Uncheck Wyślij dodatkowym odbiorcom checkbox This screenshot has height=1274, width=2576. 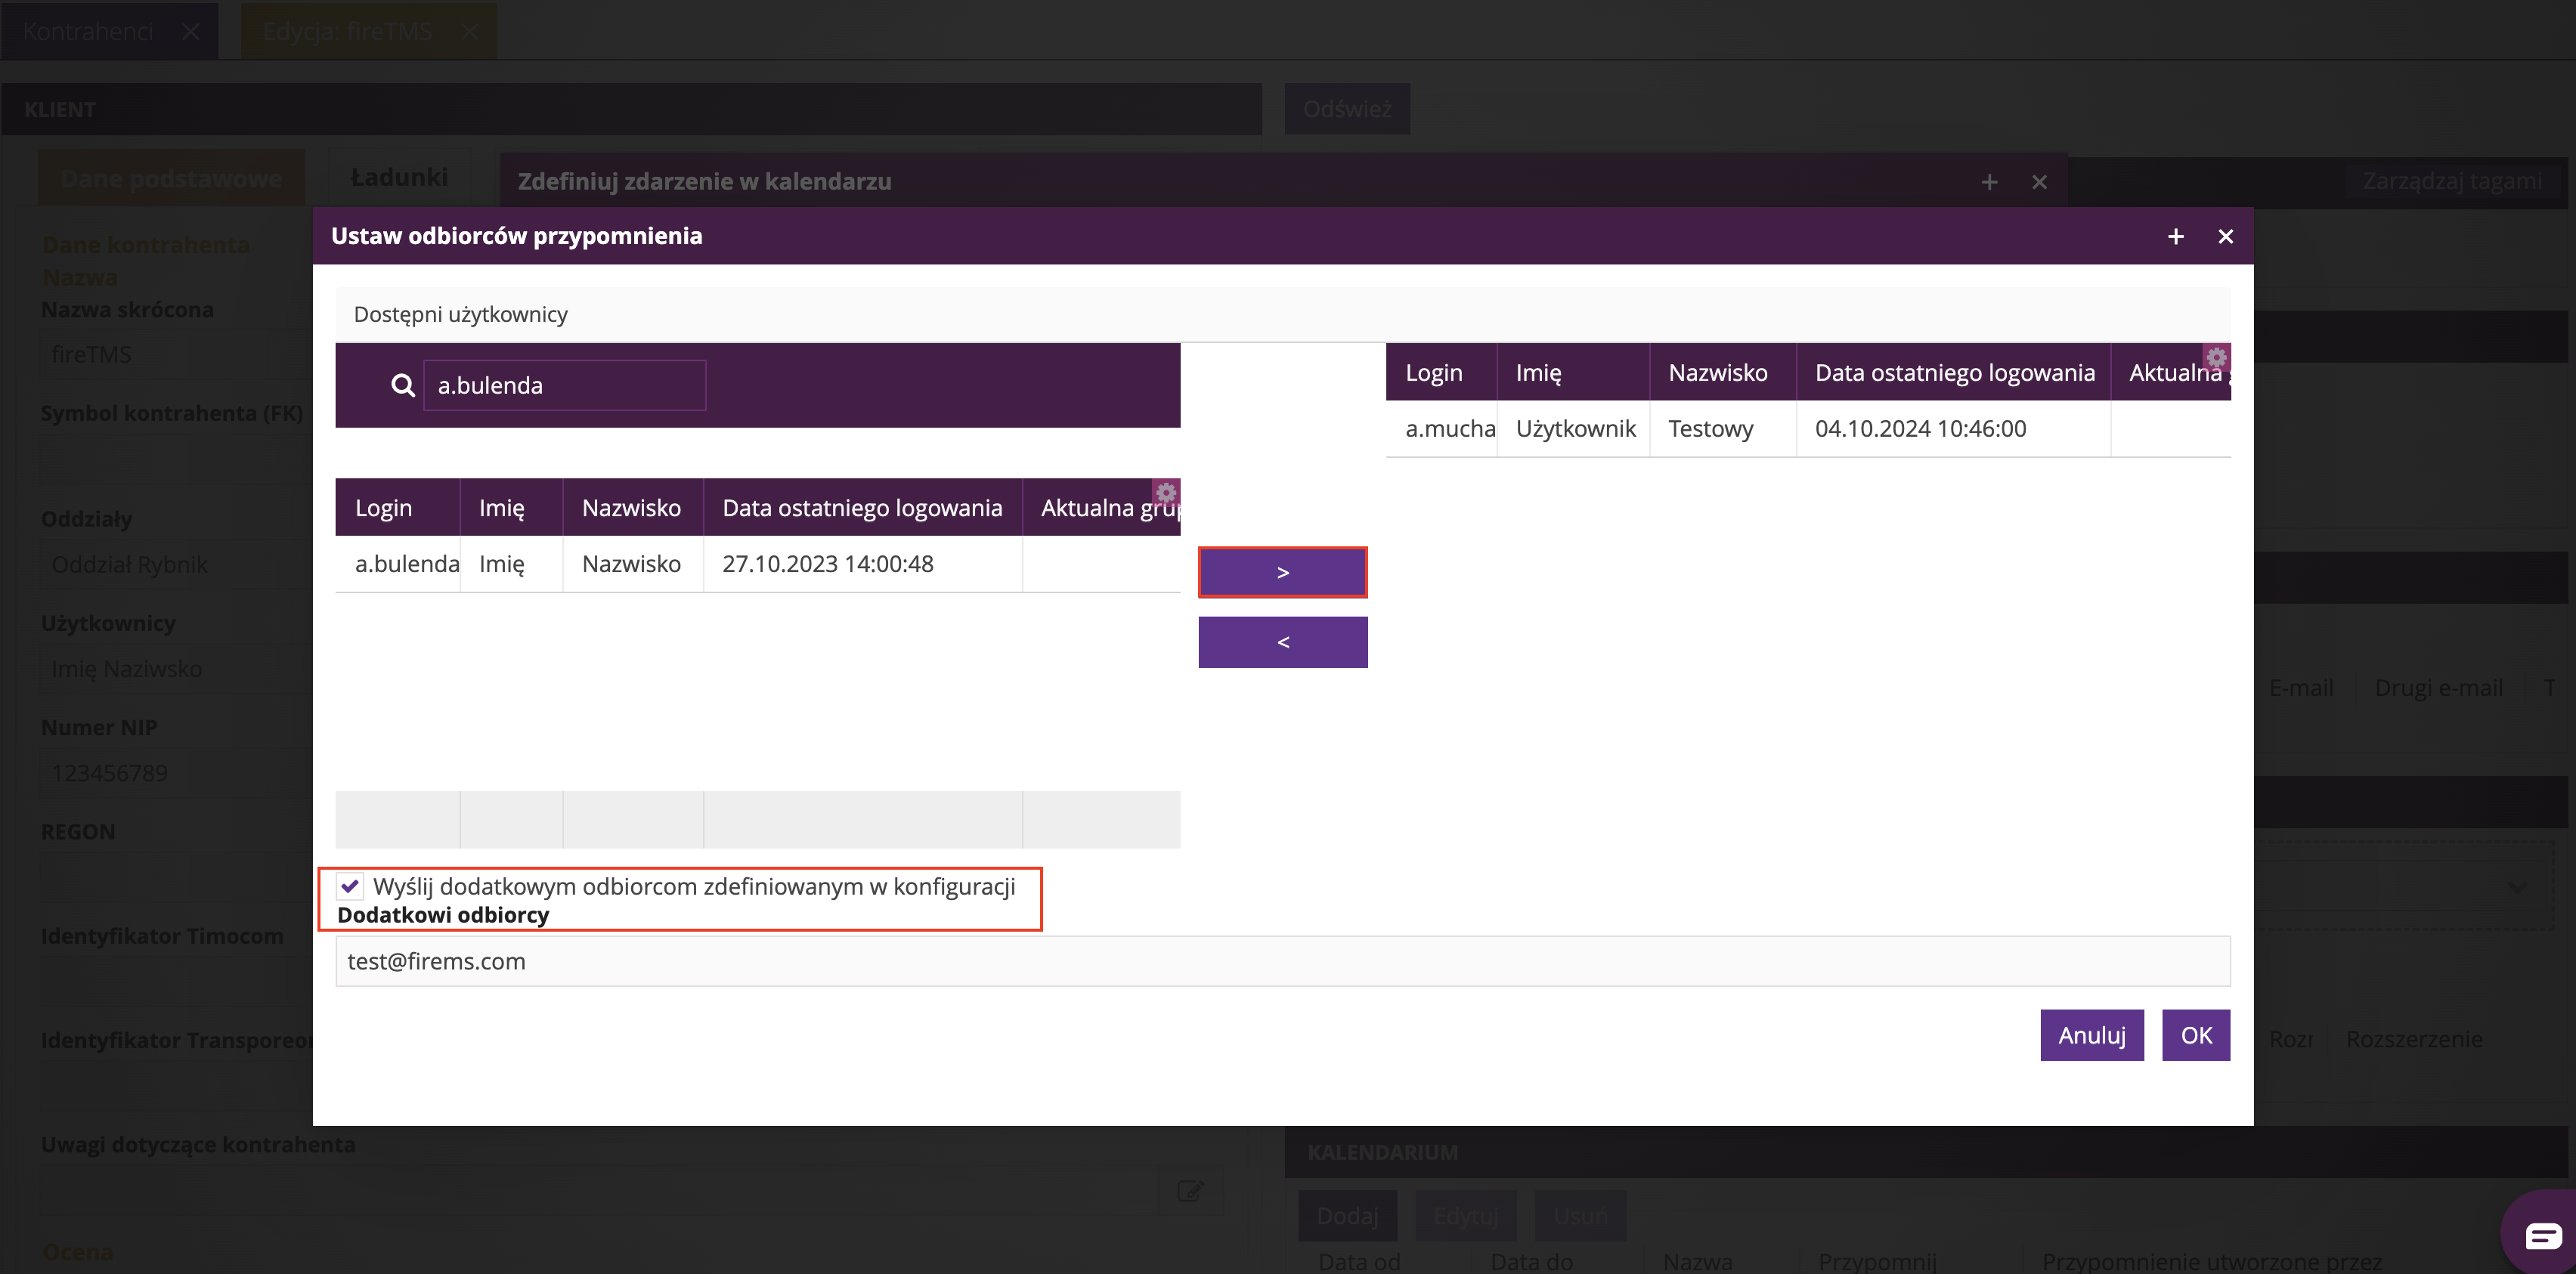click(350, 886)
